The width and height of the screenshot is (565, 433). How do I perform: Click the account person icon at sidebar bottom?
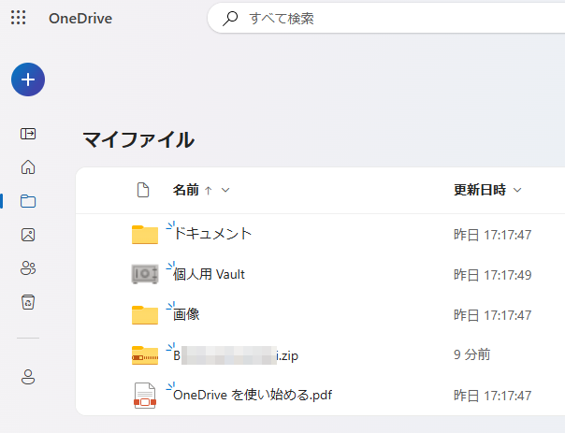28,376
